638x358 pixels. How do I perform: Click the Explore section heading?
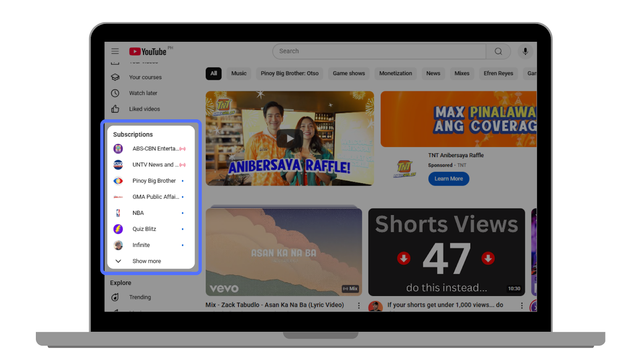(120, 283)
